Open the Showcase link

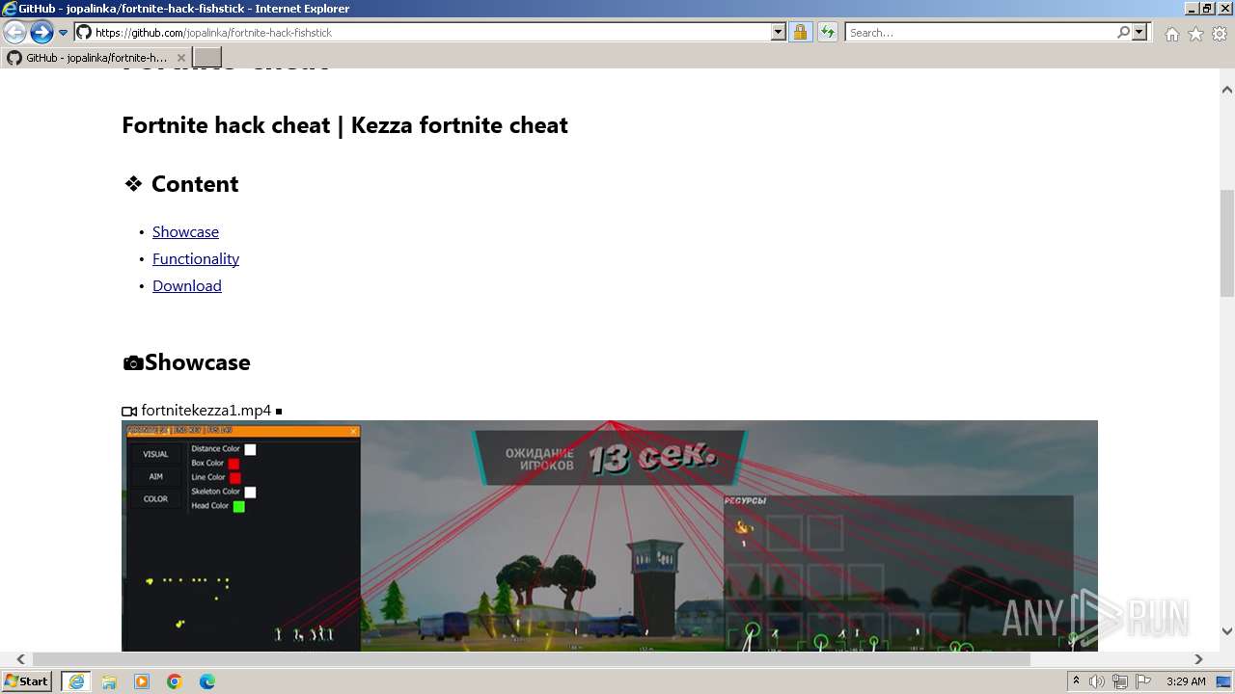point(185,231)
